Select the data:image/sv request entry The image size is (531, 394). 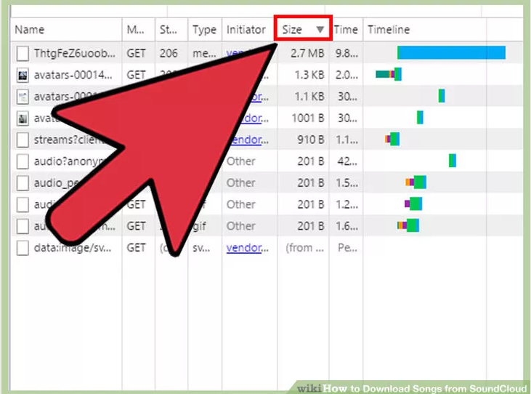coord(73,248)
